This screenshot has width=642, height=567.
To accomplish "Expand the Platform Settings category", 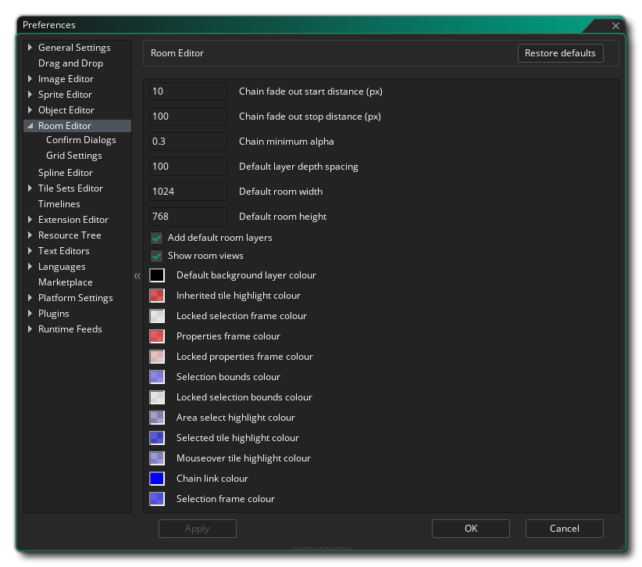I will [30, 297].
